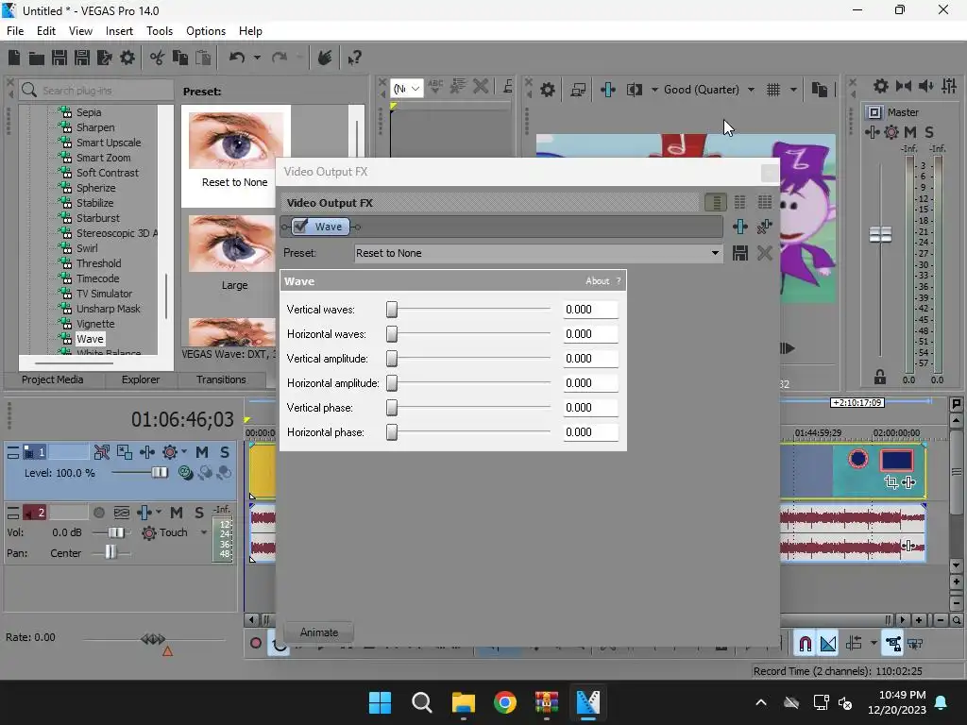Mute audio track 2
Screen dimensions: 967x725
tap(177, 513)
